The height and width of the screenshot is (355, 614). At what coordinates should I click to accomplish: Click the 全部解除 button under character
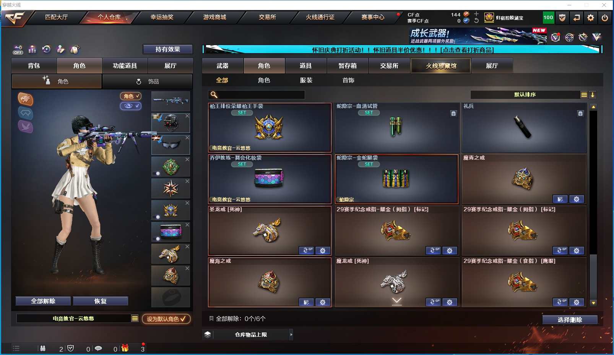click(43, 301)
